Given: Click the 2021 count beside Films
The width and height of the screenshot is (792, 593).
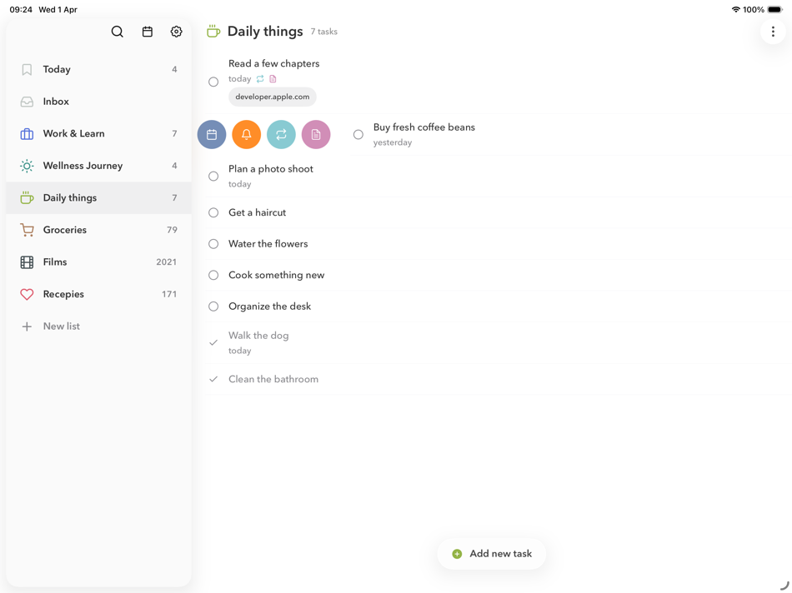Looking at the screenshot, I should click(166, 262).
